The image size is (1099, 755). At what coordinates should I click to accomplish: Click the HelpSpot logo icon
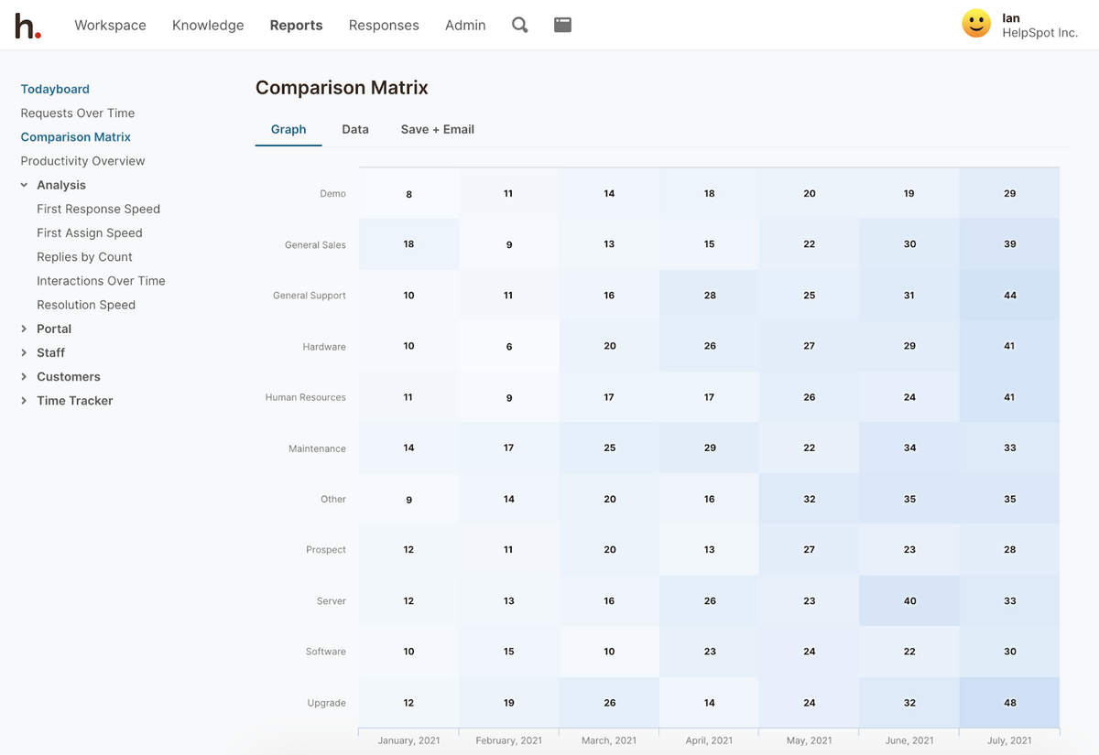pos(27,26)
